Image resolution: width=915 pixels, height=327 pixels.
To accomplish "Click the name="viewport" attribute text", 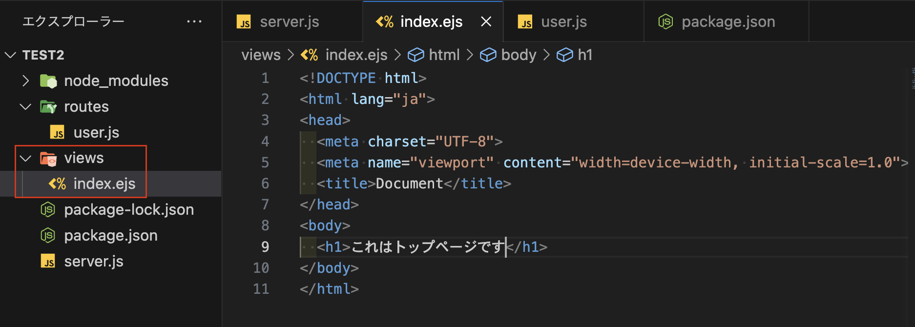I will pyautogui.click(x=431, y=163).
